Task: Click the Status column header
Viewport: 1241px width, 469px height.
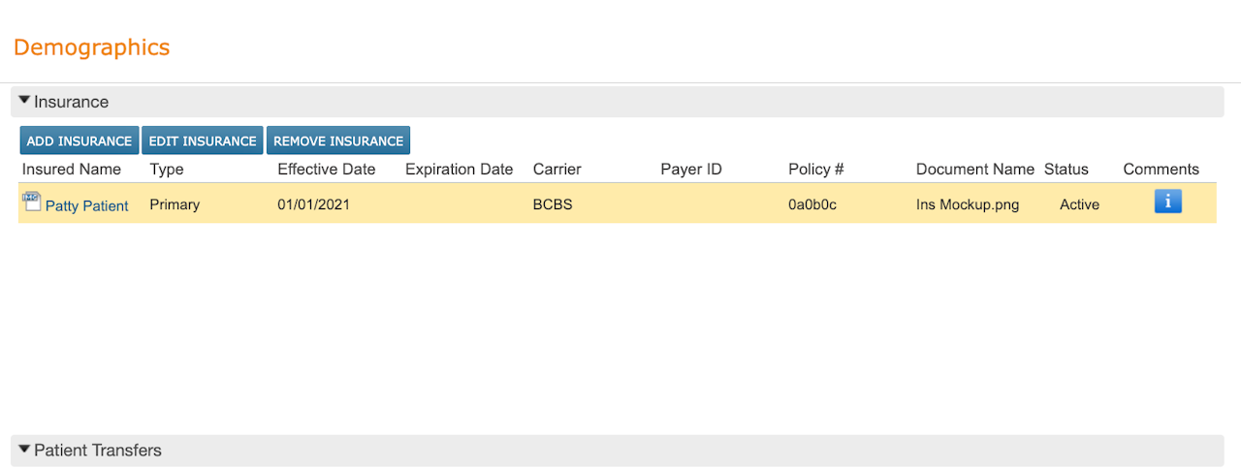Action: point(1066,170)
